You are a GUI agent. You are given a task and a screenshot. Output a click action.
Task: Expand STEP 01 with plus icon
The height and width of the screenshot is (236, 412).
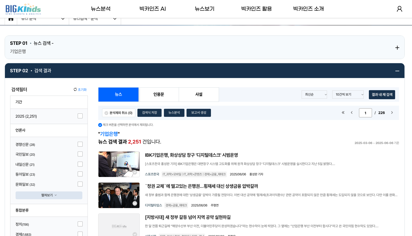coord(397,48)
